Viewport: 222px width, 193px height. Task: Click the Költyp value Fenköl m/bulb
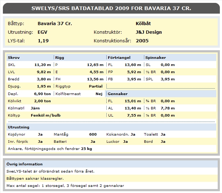point(46,116)
